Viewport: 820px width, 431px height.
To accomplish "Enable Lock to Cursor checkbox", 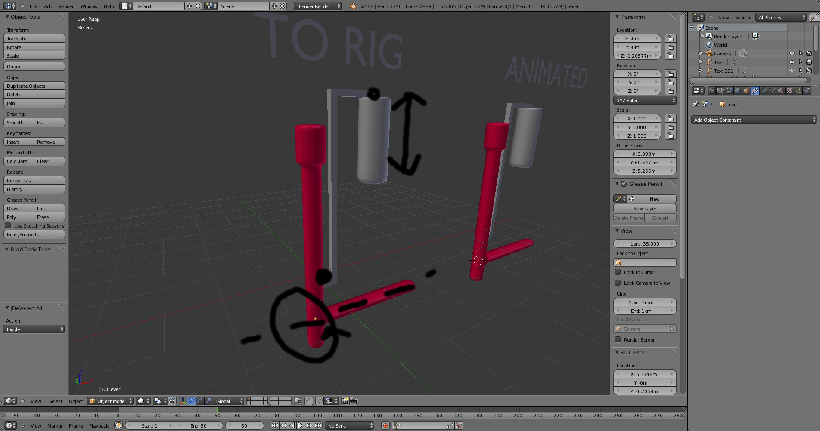I will click(618, 272).
